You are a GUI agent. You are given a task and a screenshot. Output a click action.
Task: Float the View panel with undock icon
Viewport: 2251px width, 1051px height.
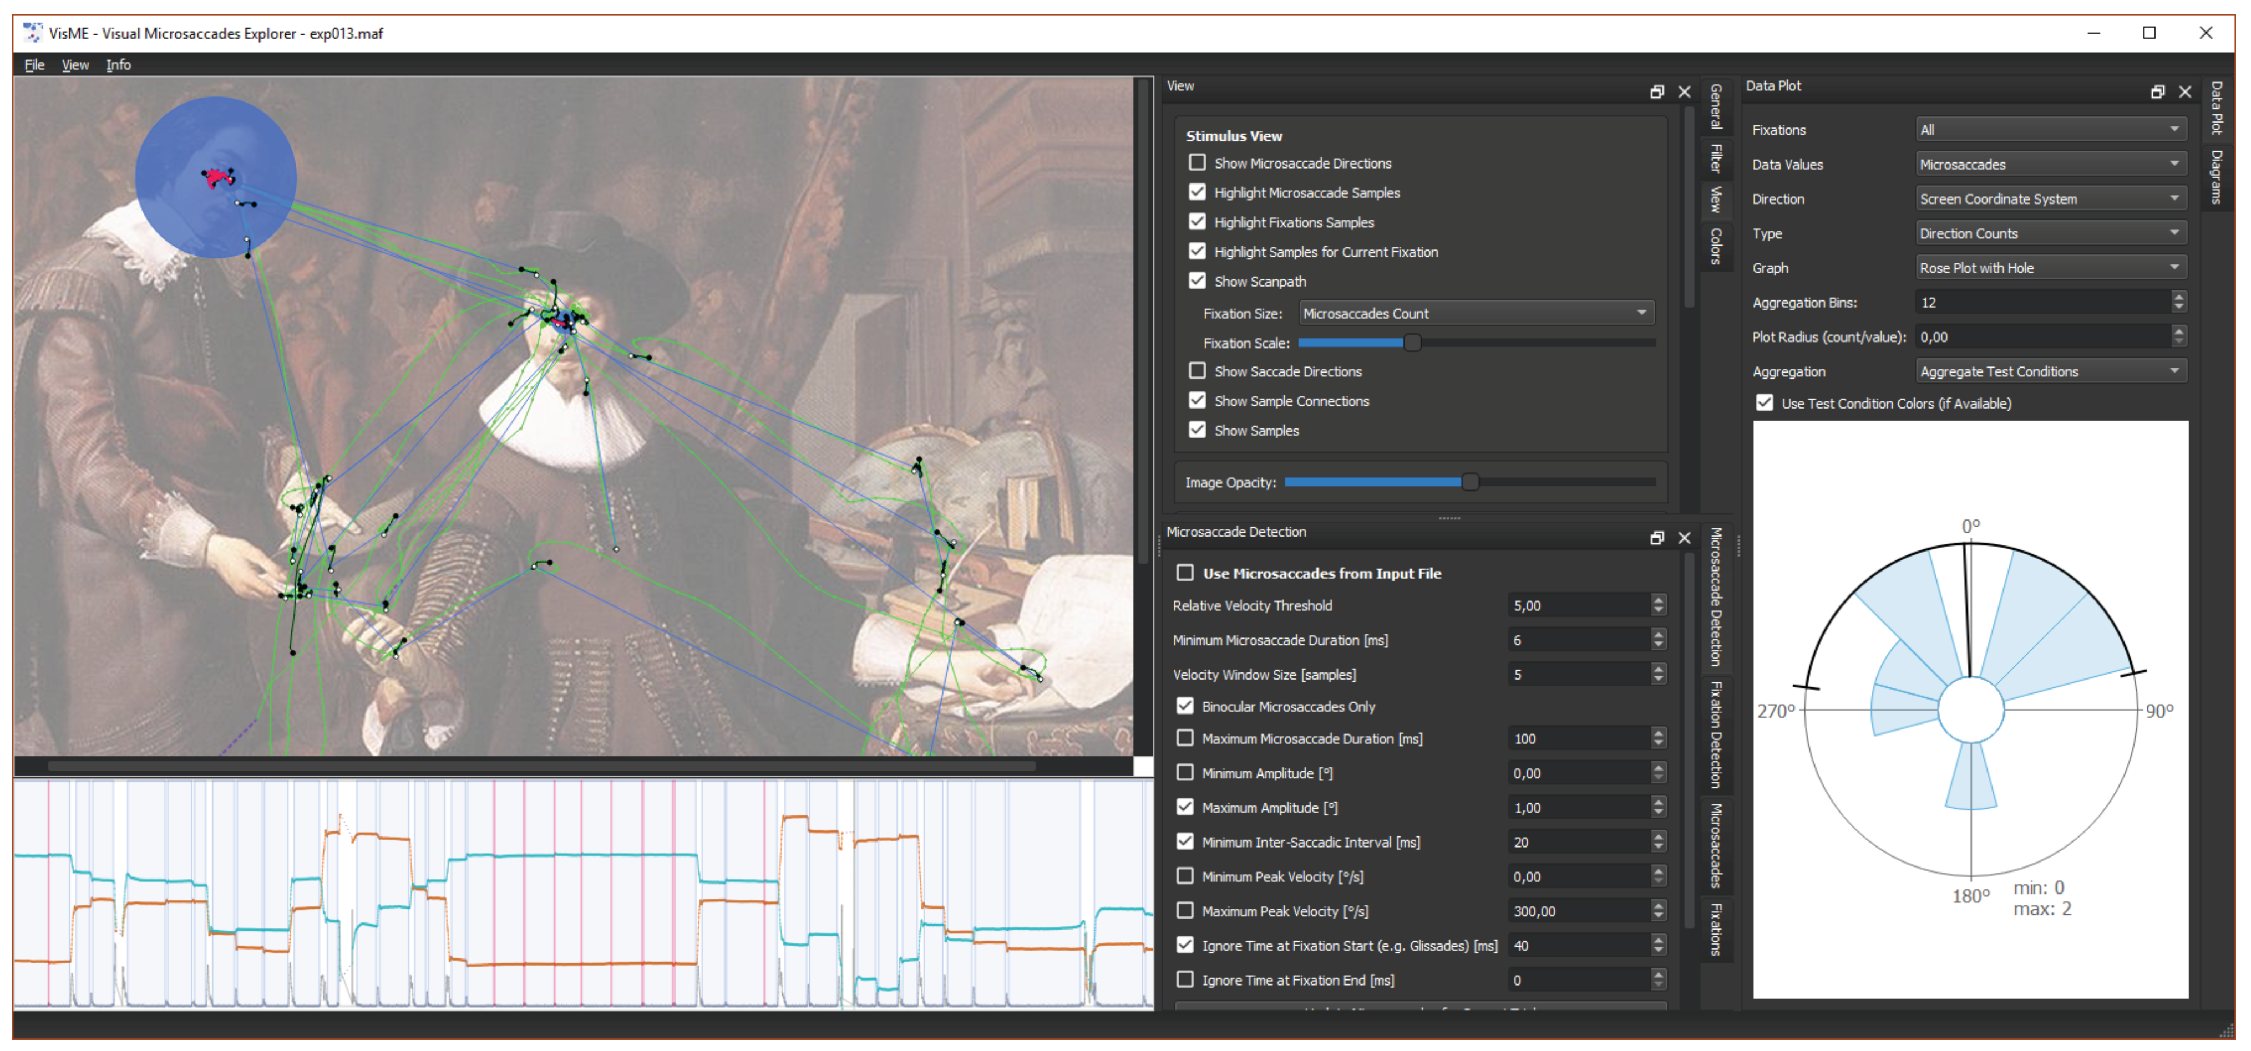click(1657, 91)
